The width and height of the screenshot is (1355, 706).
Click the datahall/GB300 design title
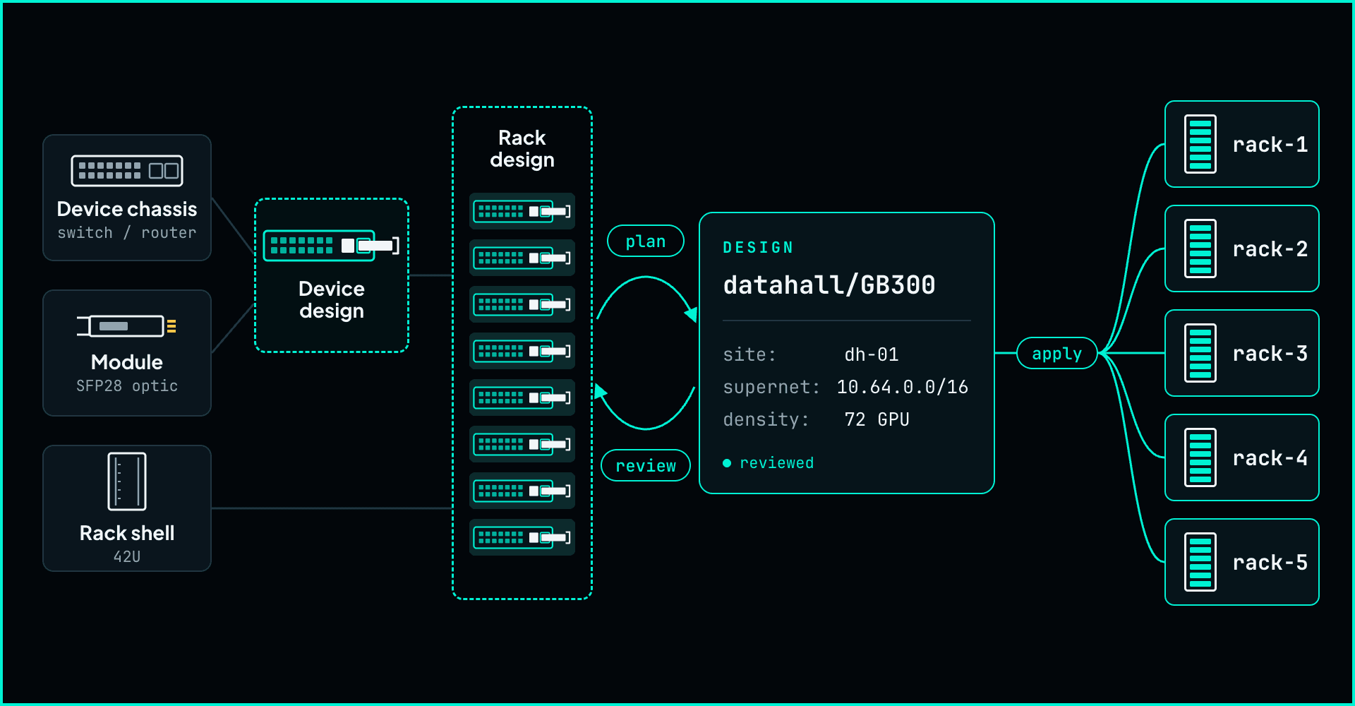coord(829,285)
